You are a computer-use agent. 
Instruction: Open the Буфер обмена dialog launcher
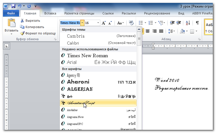coord(55,39)
